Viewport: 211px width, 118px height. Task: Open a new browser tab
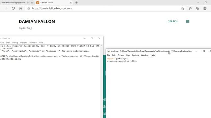[x=76, y=3]
